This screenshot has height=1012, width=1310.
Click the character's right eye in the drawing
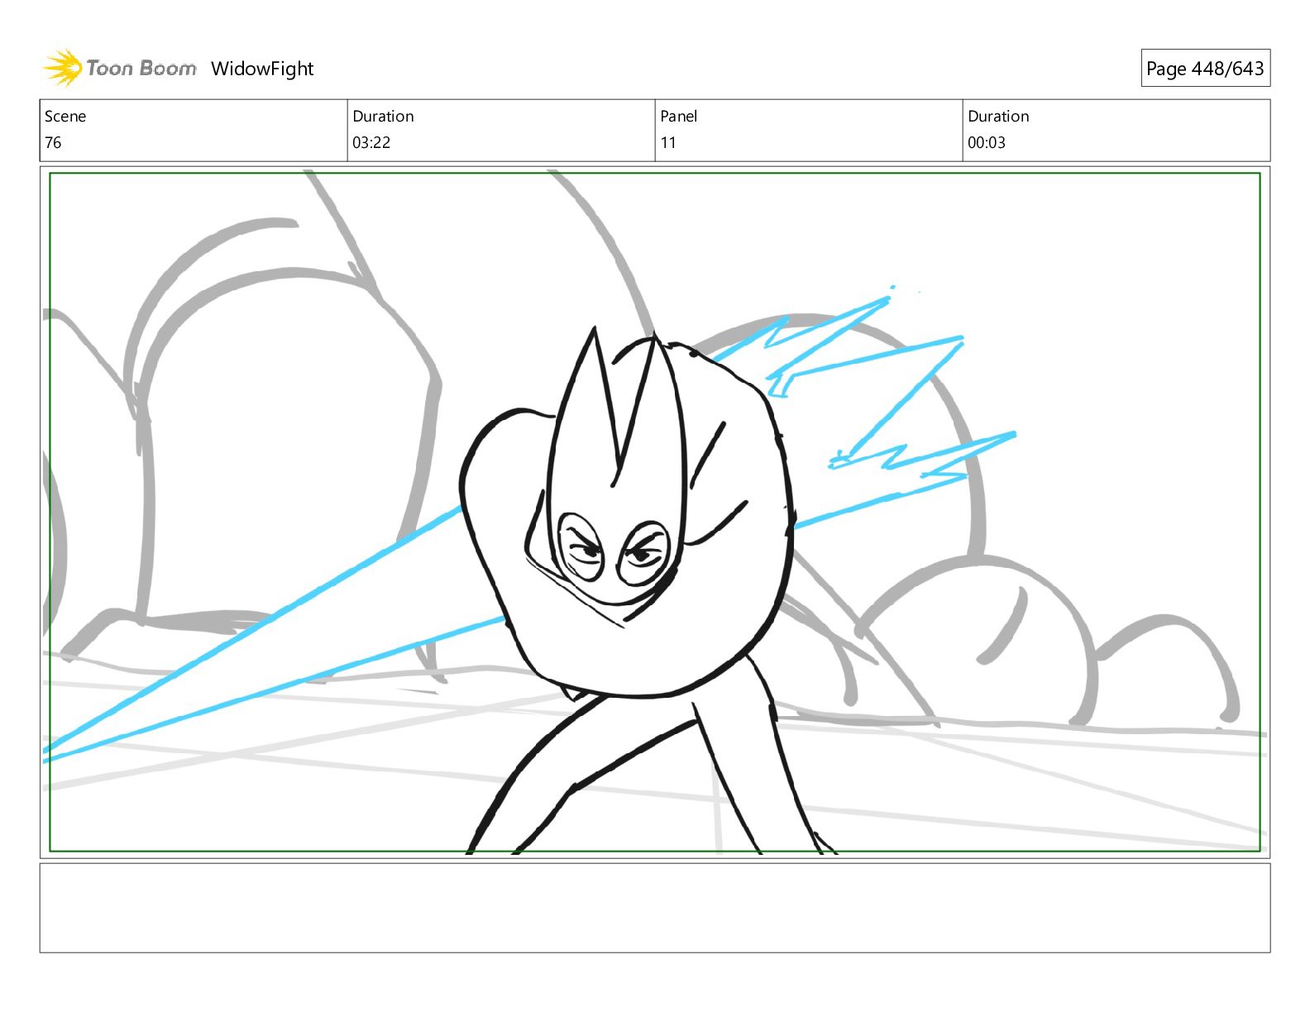[x=643, y=554]
